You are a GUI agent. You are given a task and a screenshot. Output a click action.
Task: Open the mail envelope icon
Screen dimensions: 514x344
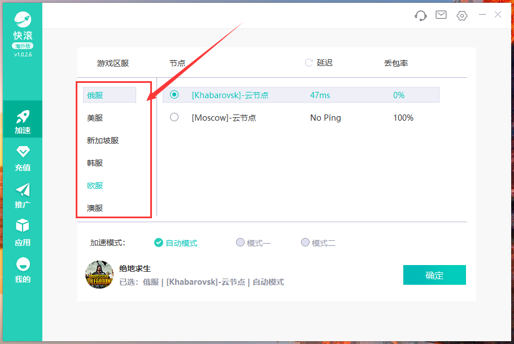441,15
